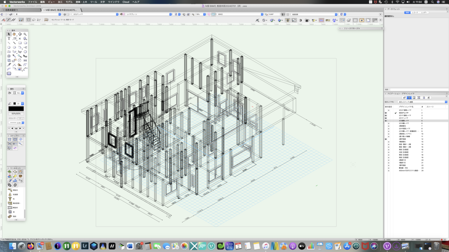
Task: Click the black fill color swatch in Attributes
Action: point(16,109)
